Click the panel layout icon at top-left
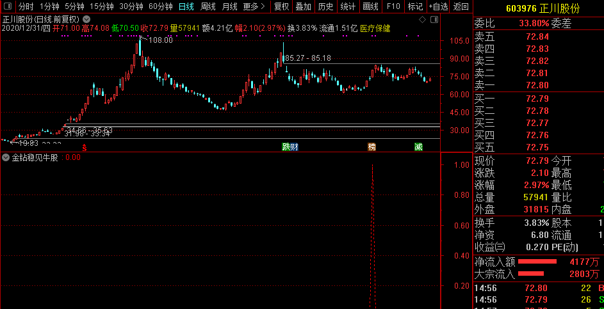604x309 pixels. 8,6
